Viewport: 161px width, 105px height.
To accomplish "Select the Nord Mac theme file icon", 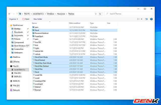I will [33, 69].
